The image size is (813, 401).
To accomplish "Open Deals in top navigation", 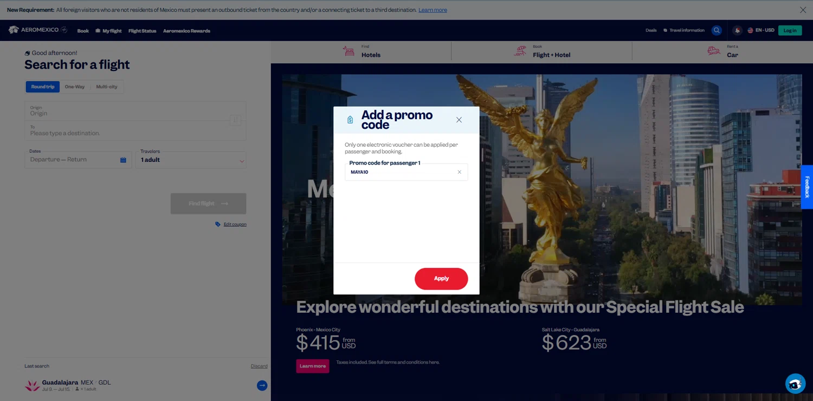I will 651,30.
